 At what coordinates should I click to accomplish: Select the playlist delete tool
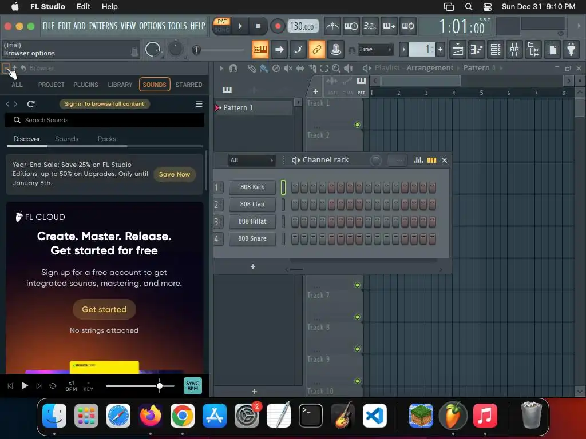[276, 69]
